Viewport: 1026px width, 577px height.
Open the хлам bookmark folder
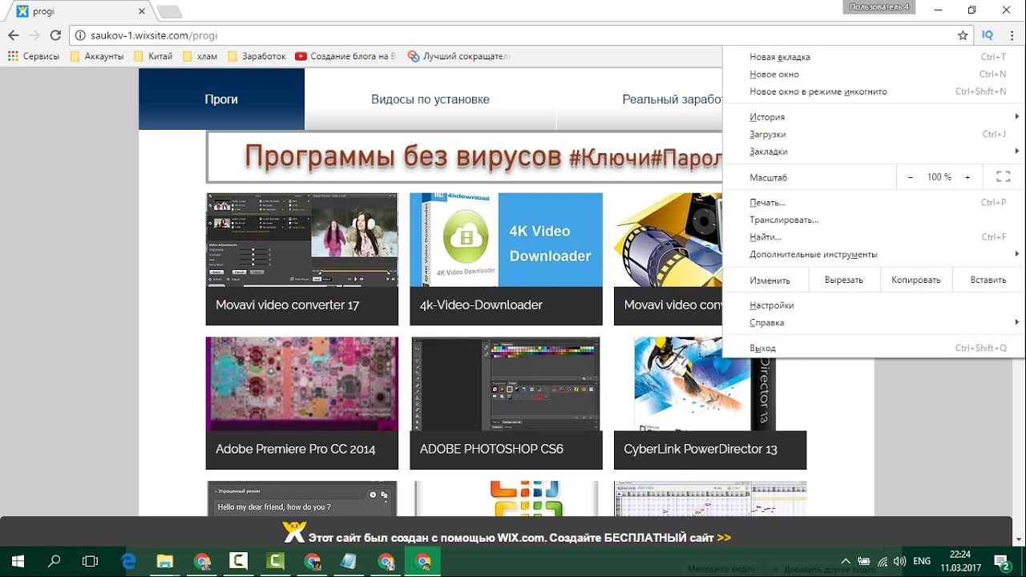[x=200, y=56]
